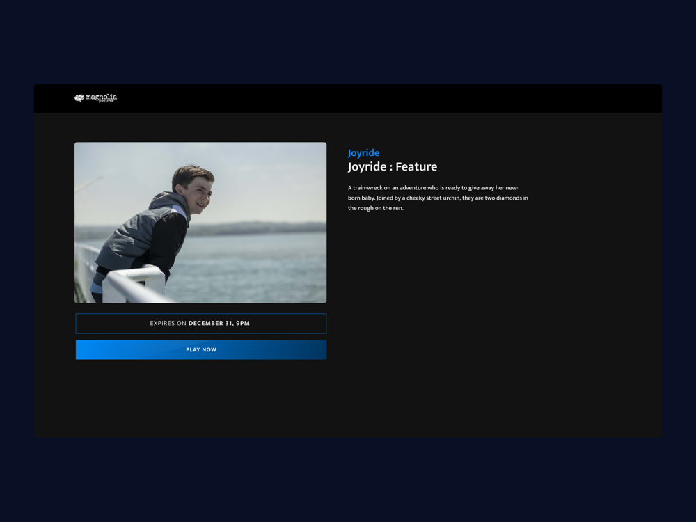Screen dimensions: 696x522
Task: Click the Joyride film still thumbnail
Action: point(200,223)
